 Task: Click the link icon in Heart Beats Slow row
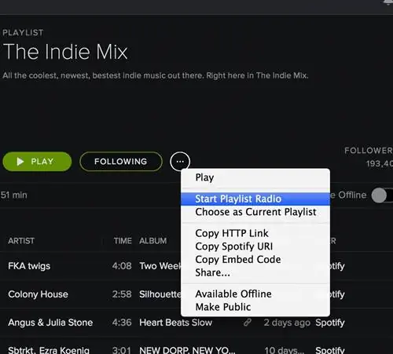point(248,323)
